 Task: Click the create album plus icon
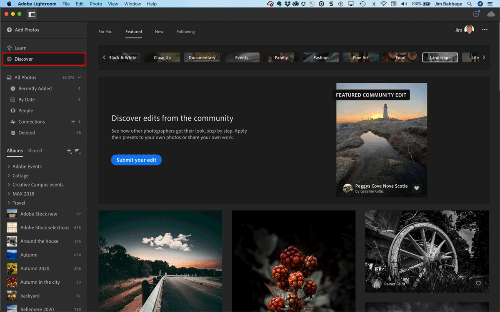[69, 151]
